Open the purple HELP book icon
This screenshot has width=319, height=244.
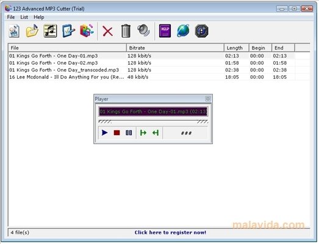tap(165, 31)
